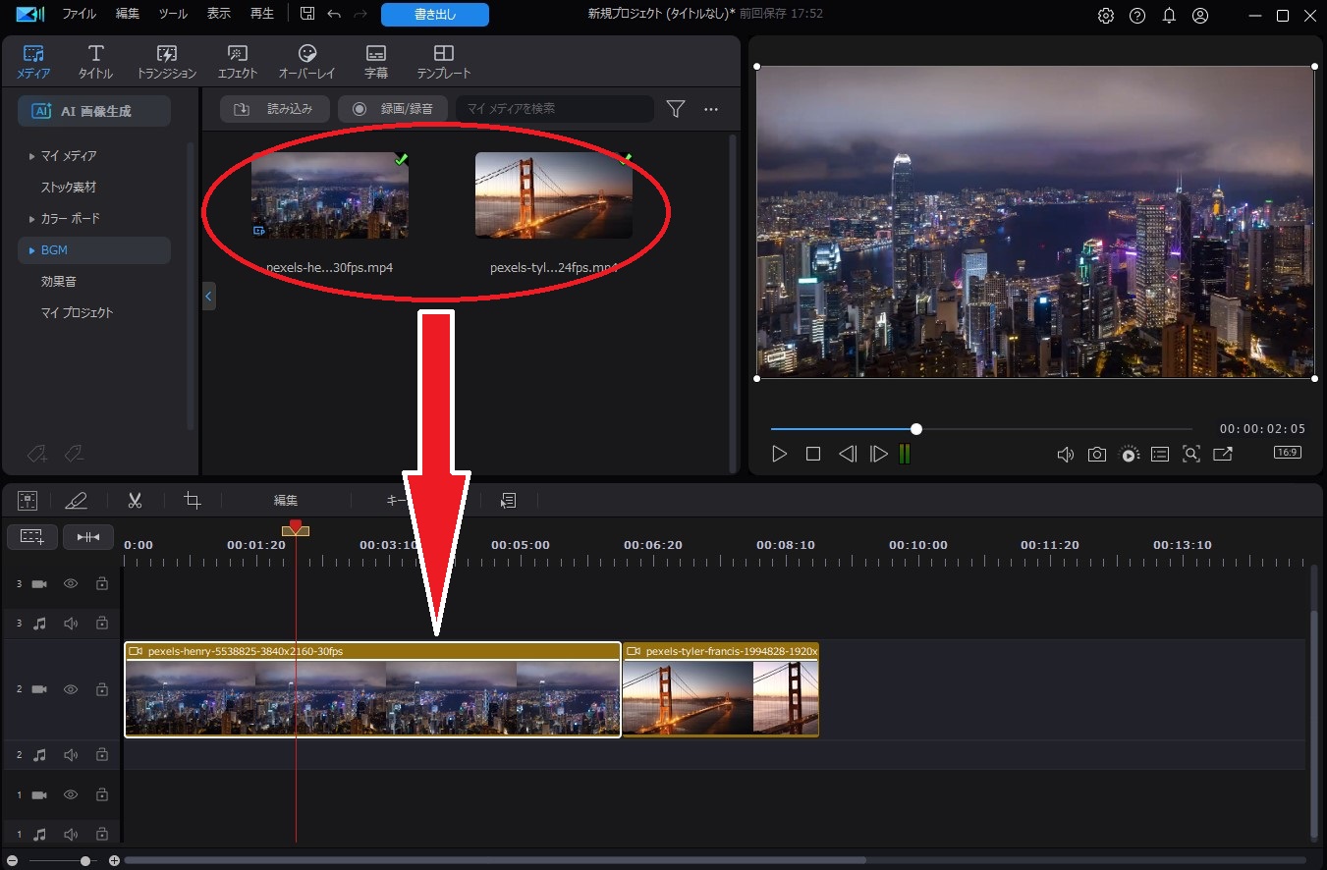1327x870 pixels.
Task: Take a snapshot with the camera icon
Action: pos(1097,454)
